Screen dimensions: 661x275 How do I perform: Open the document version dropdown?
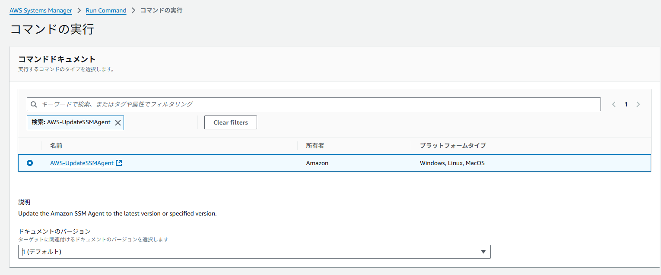pyautogui.click(x=254, y=252)
